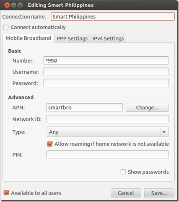Click the Username input field
179x202 pixels.
pos(106,72)
